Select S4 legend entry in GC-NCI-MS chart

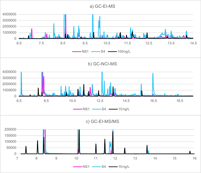point(99,109)
